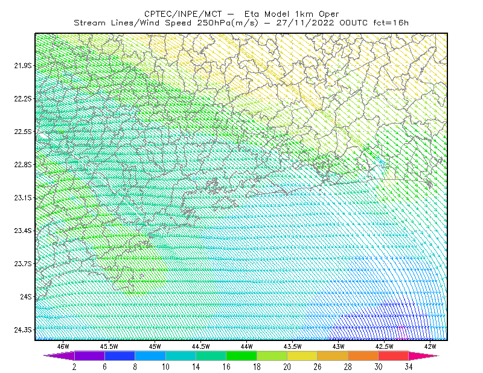Click the longitude label 46W
Screen dimensions: 483x373
63,346
